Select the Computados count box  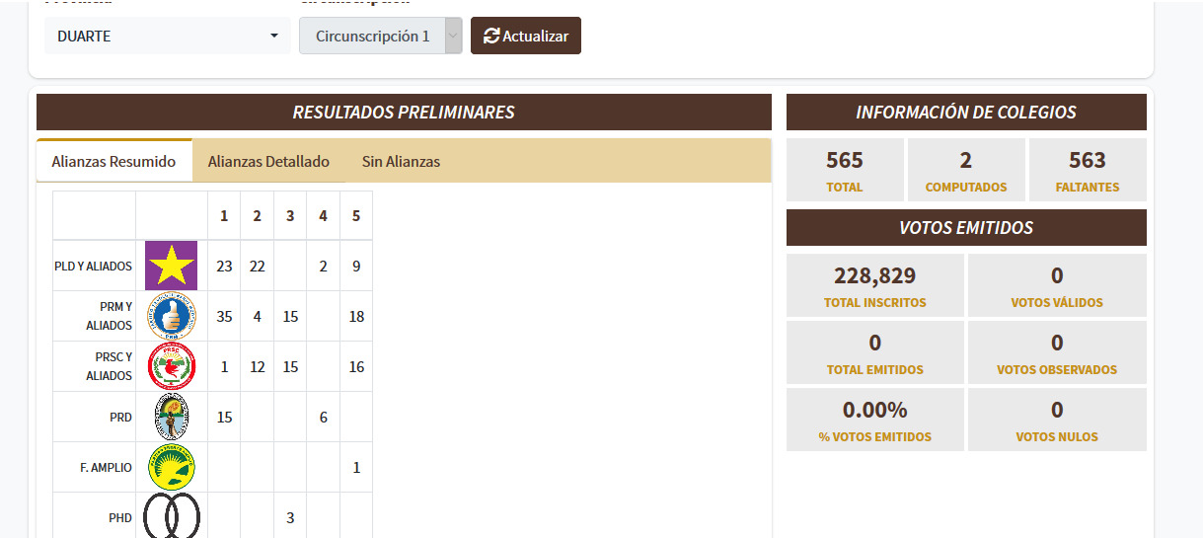pos(965,170)
